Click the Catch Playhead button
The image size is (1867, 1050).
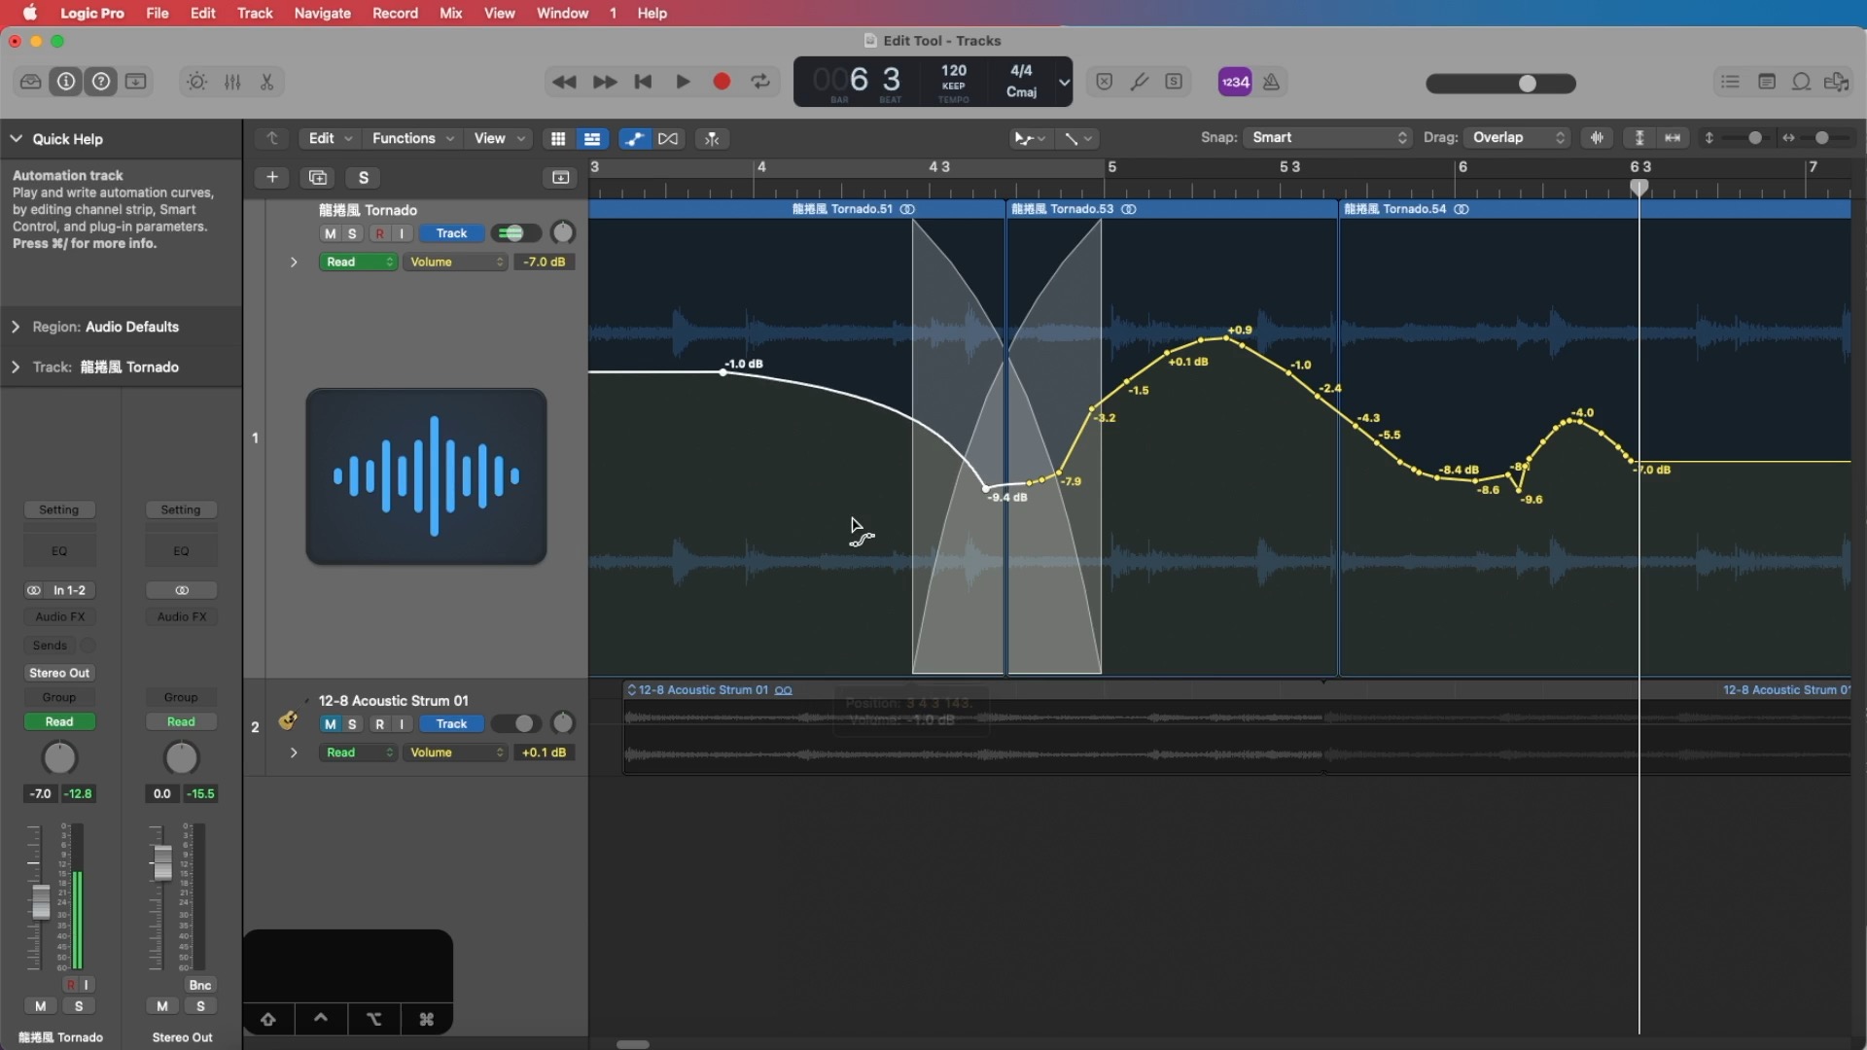point(712,139)
